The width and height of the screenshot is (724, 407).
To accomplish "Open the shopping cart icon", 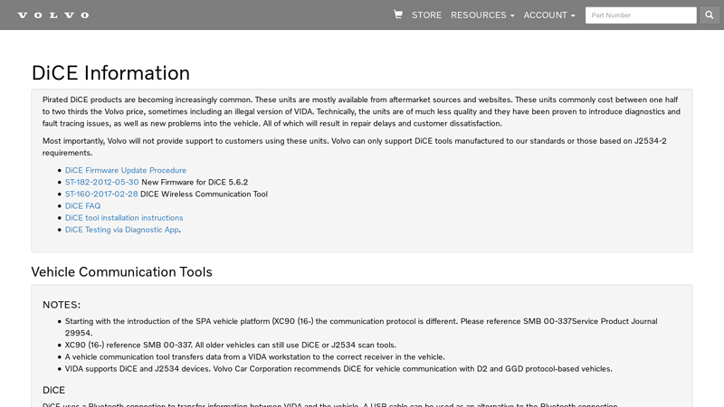I will click(x=398, y=14).
